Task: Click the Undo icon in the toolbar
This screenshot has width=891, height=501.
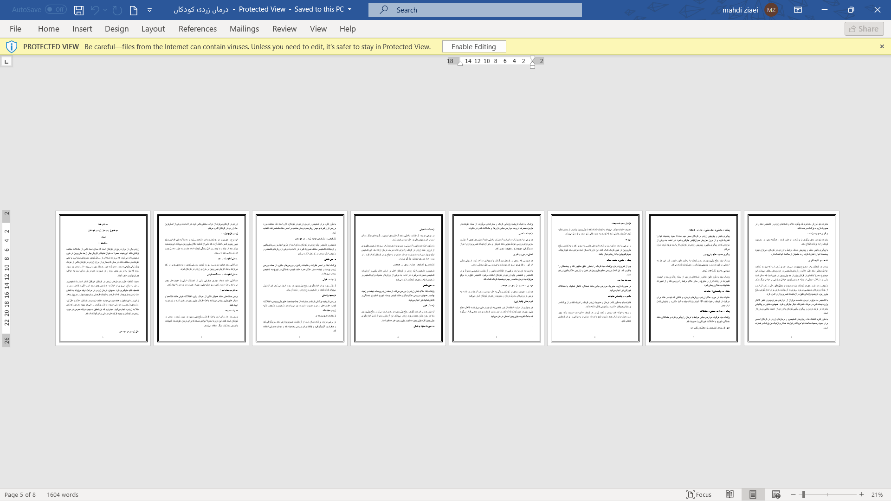Action: pyautogui.click(x=94, y=10)
